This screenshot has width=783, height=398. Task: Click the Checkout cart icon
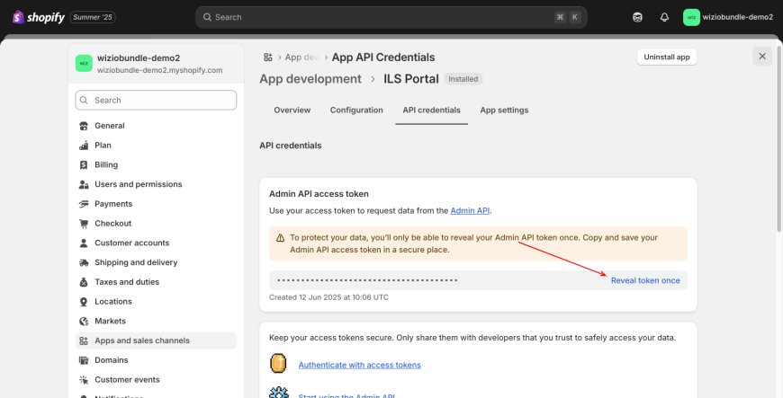pyautogui.click(x=84, y=223)
